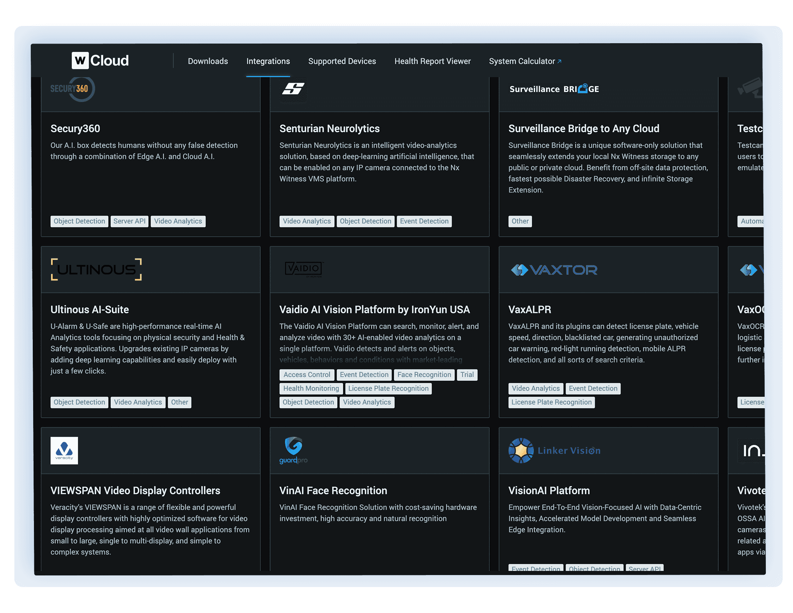
Task: Click the Senturian S logo
Action: (x=293, y=89)
